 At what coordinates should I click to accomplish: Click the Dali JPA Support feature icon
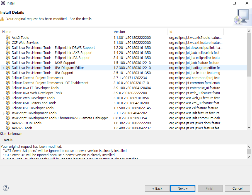[8, 73]
